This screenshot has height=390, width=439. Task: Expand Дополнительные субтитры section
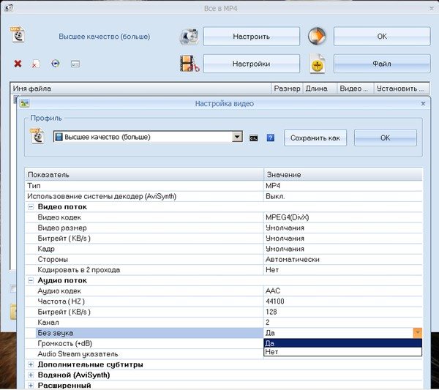pyautogui.click(x=31, y=364)
